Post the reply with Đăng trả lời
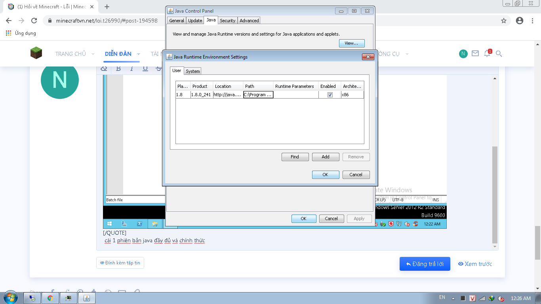 click(425, 264)
